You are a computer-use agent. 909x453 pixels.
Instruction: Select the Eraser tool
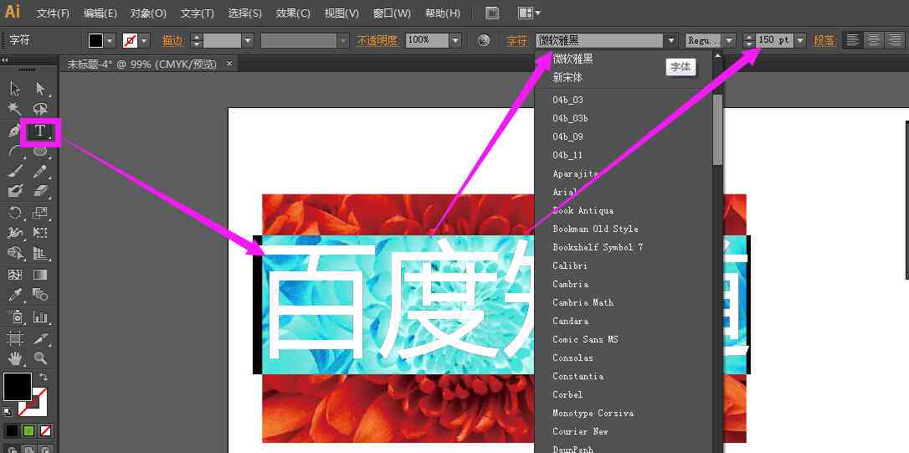click(40, 191)
